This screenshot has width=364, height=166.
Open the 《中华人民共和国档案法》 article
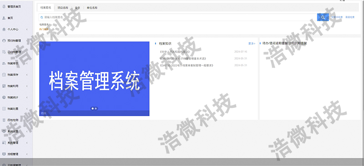(175, 52)
